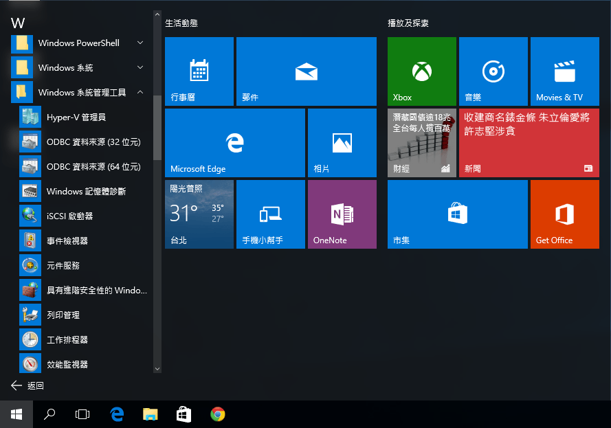The image size is (611, 428).
Task: Open the 相片 photos tile
Action: click(x=342, y=143)
